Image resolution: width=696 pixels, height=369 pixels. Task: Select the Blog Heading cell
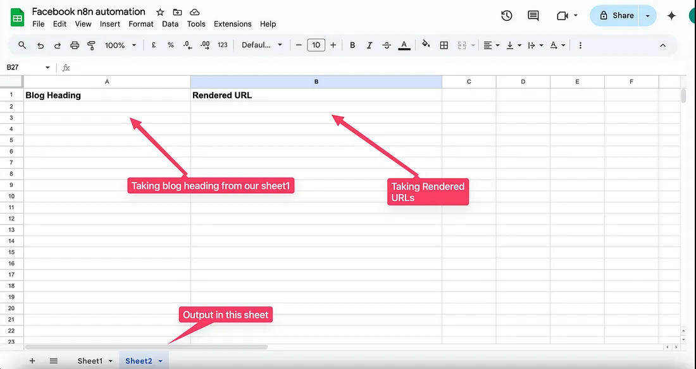[107, 95]
